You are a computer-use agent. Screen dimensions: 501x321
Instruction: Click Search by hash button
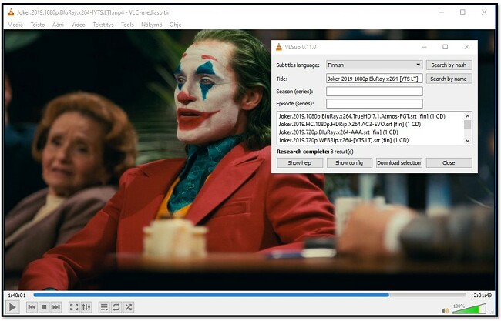pyautogui.click(x=449, y=65)
